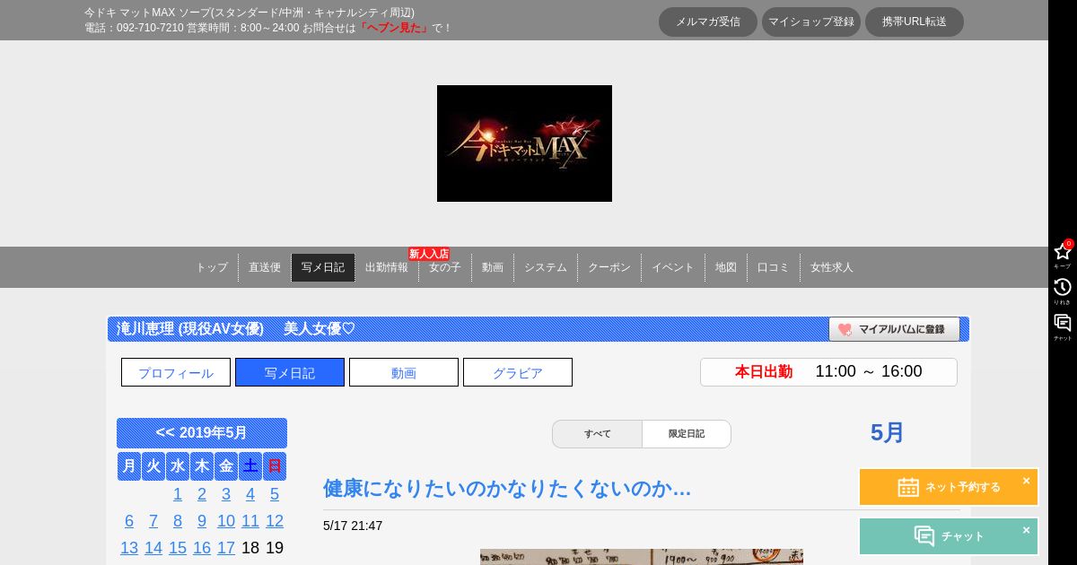Open 出勤情報 in the navigation bar

(387, 267)
